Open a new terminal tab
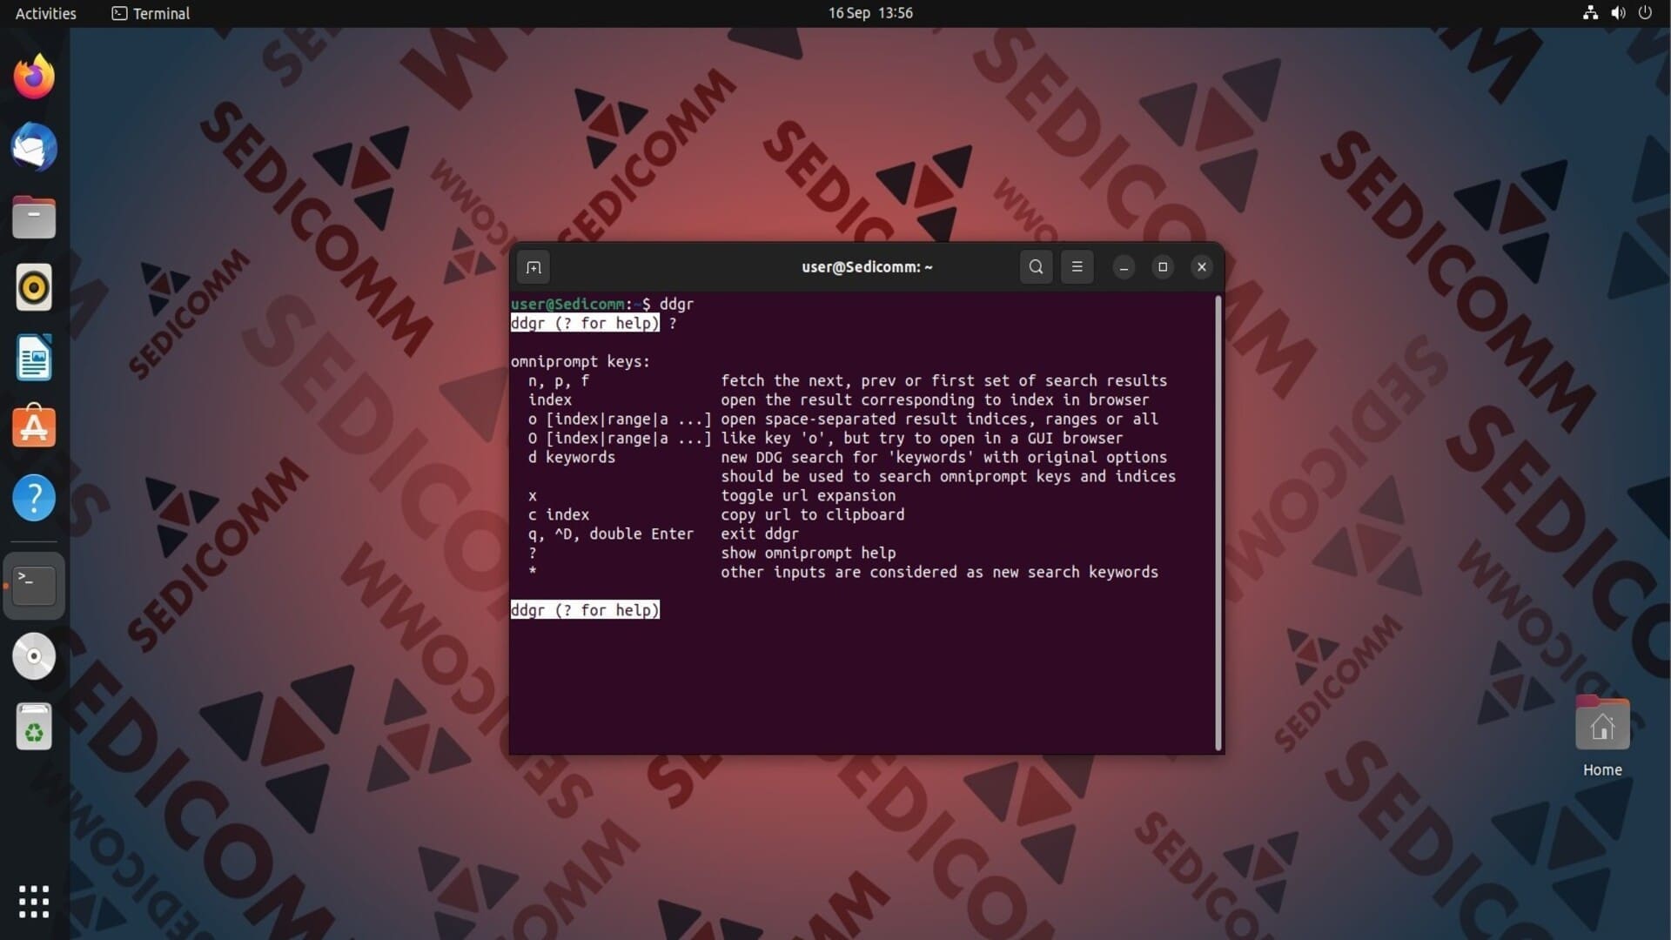This screenshot has height=940, width=1671. point(534,267)
